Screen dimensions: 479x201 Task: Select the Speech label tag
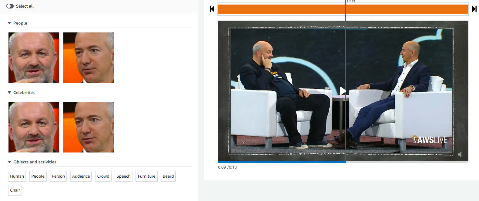123,176
